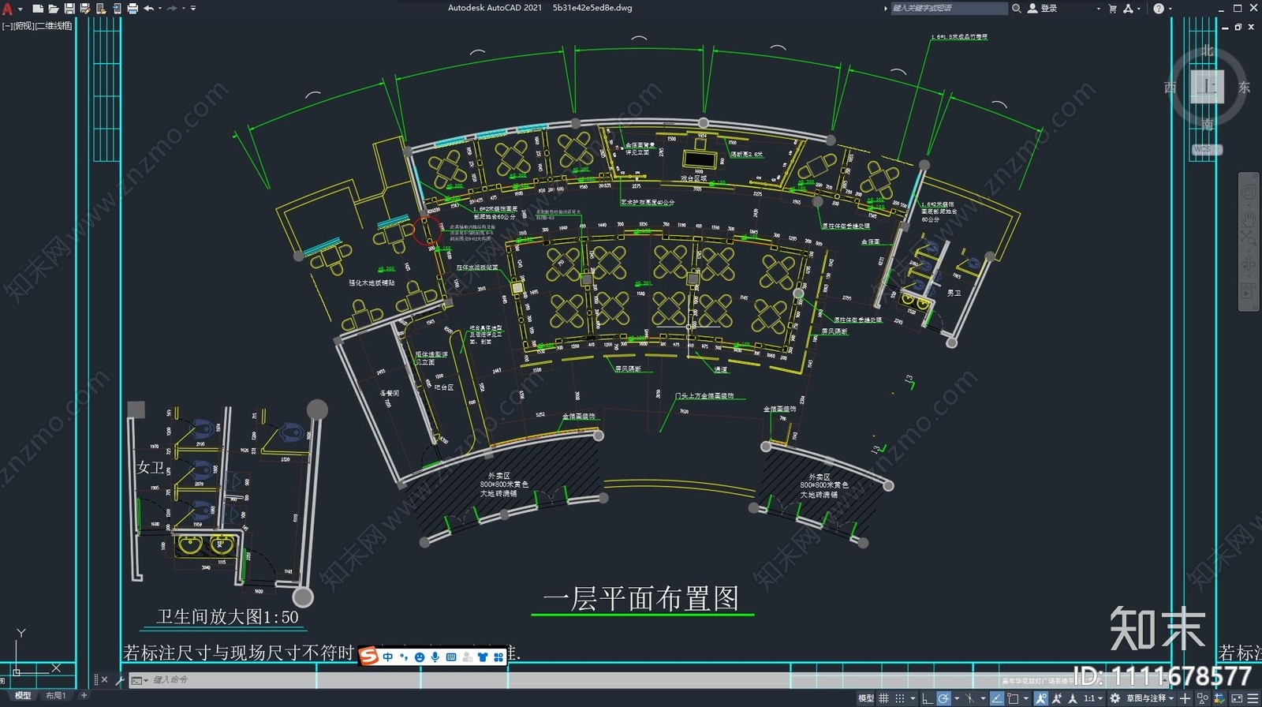Add a new layout with plus button

point(84,695)
